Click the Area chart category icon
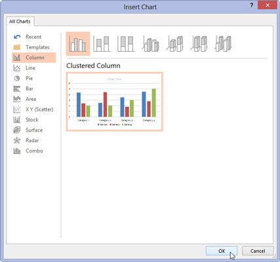This screenshot has width=280, height=262. tap(17, 99)
